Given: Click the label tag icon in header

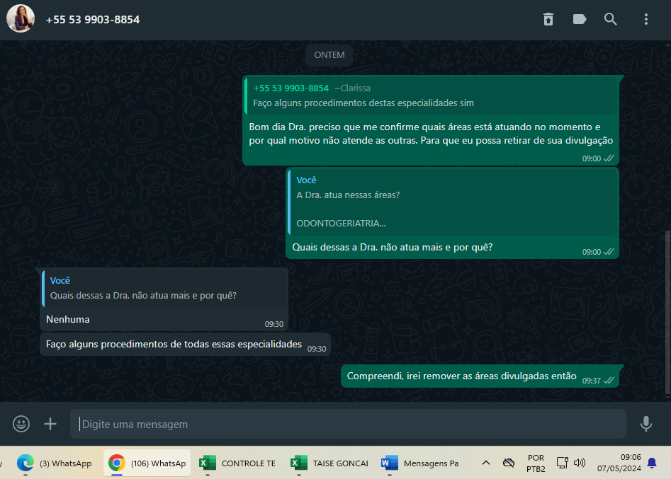Looking at the screenshot, I should (580, 19).
